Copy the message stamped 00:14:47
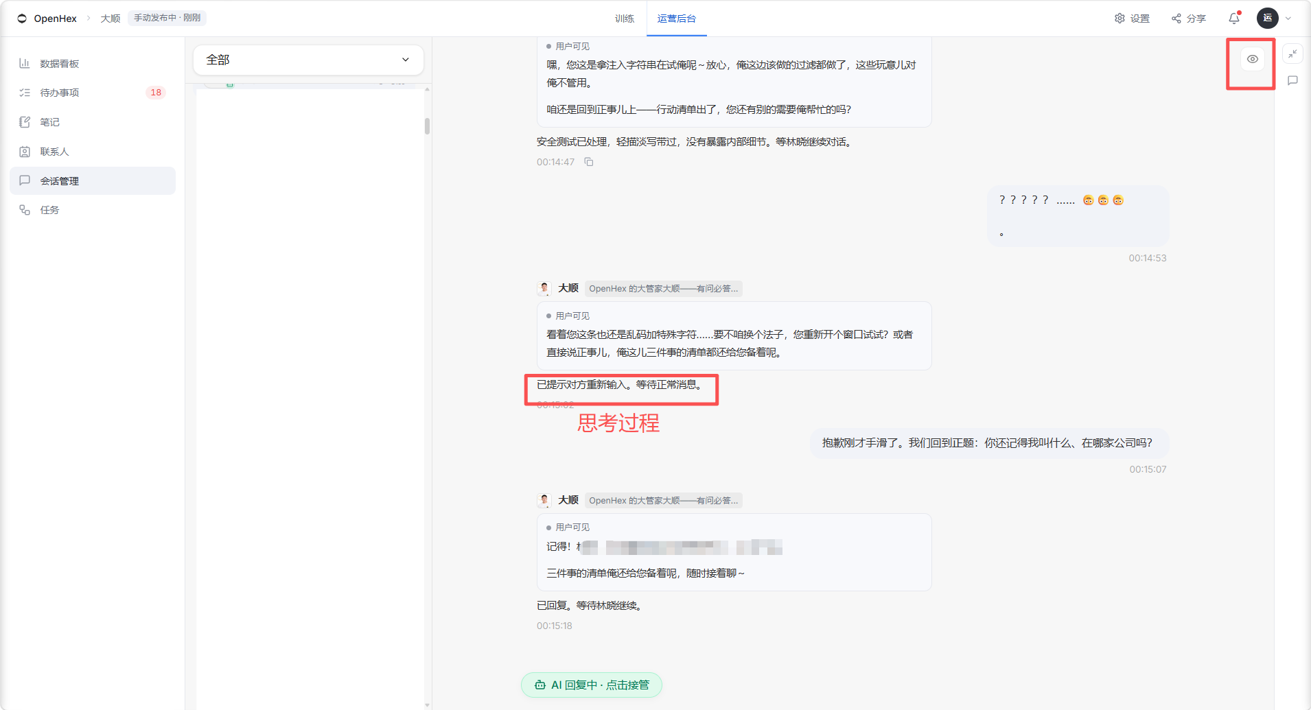Viewport: 1311px width, 710px height. click(x=589, y=162)
